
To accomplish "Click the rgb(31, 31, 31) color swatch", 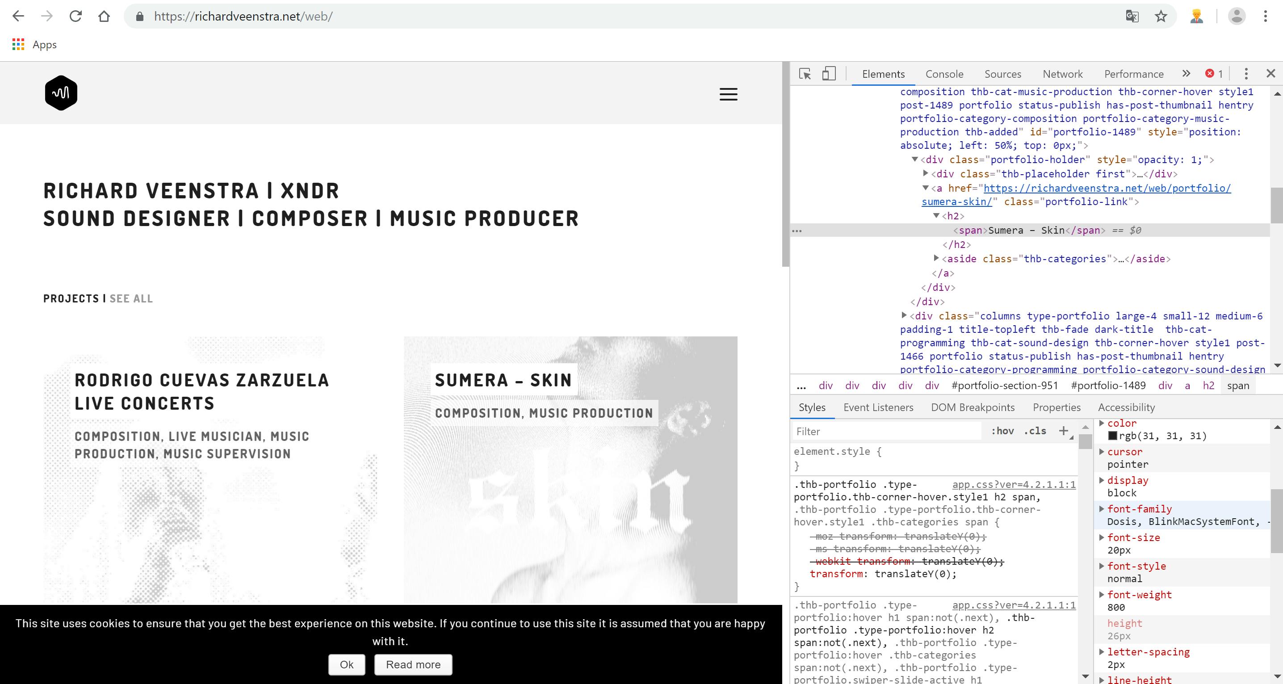I will click(1113, 436).
